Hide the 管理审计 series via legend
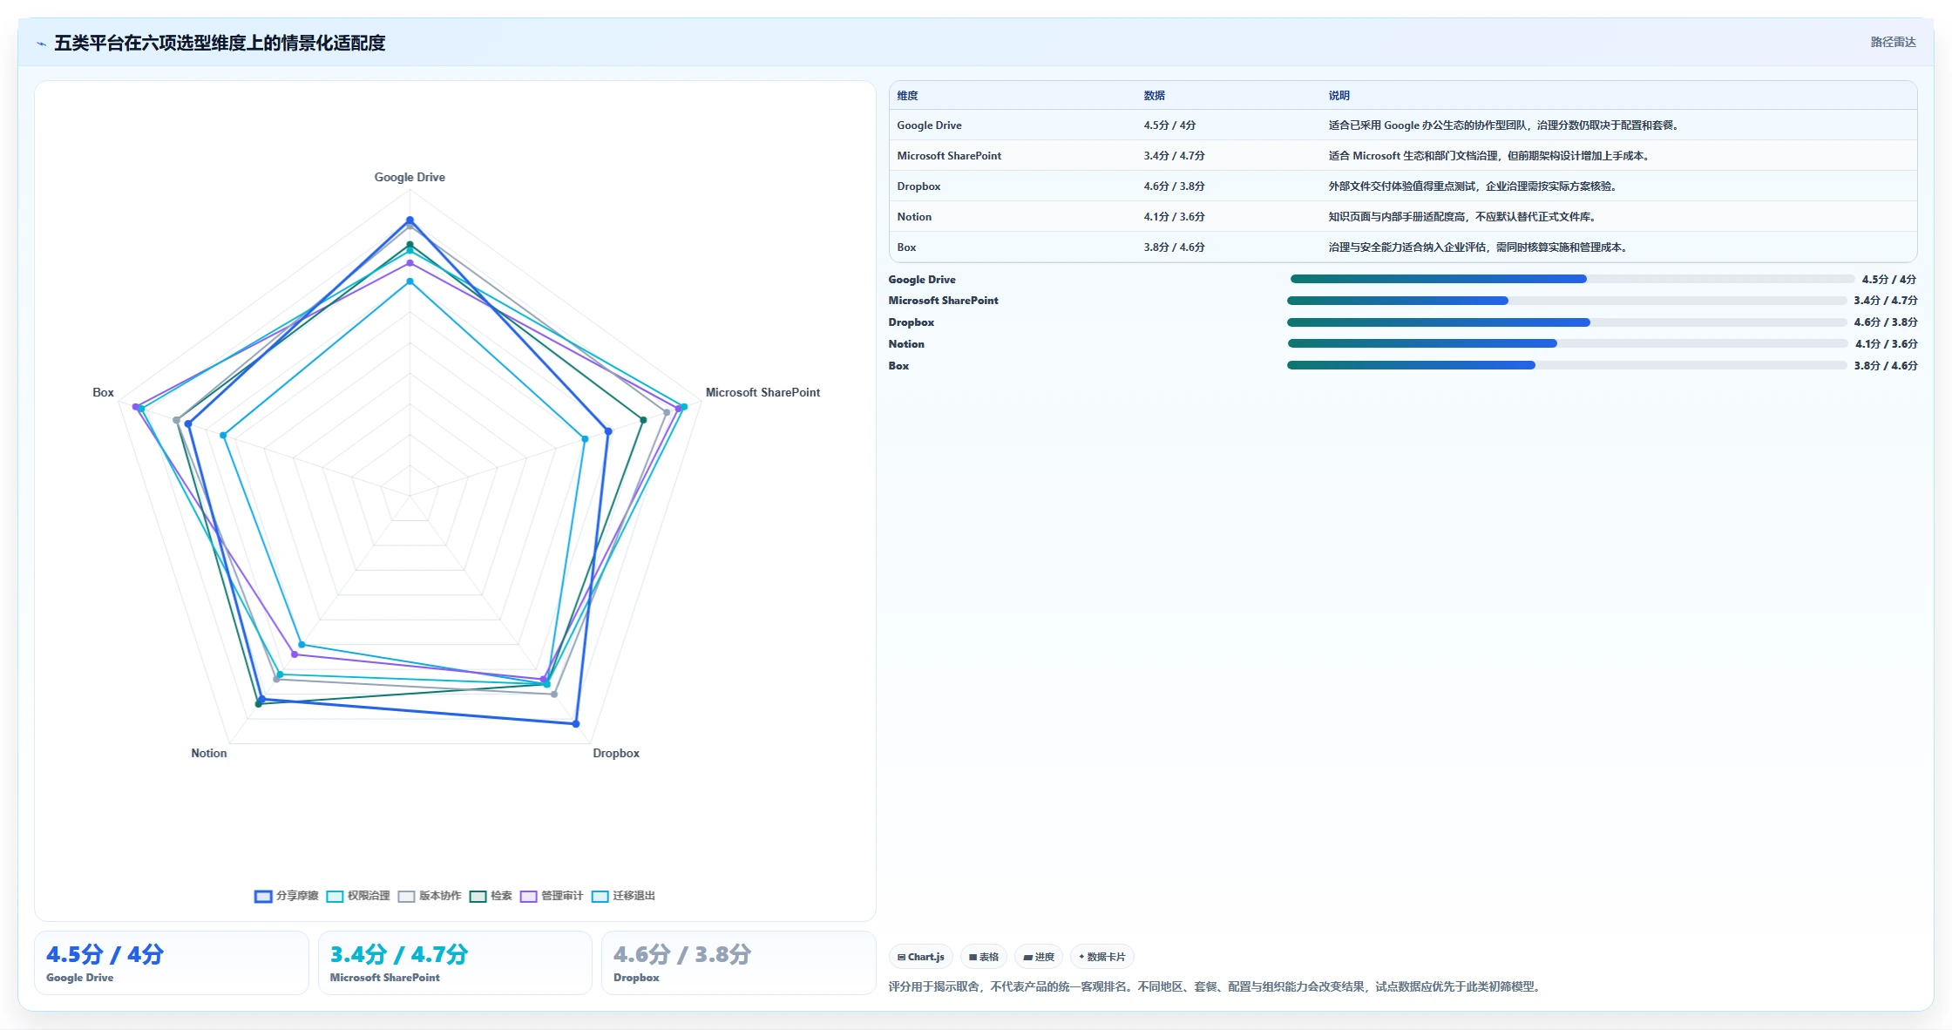The height and width of the screenshot is (1030, 1952). [x=552, y=896]
